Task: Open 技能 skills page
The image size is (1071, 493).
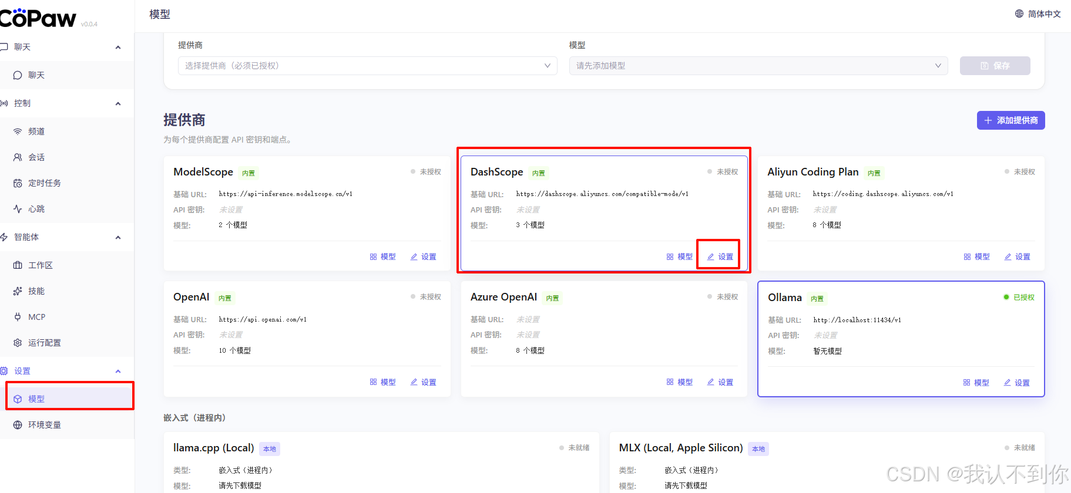Action: (x=67, y=291)
